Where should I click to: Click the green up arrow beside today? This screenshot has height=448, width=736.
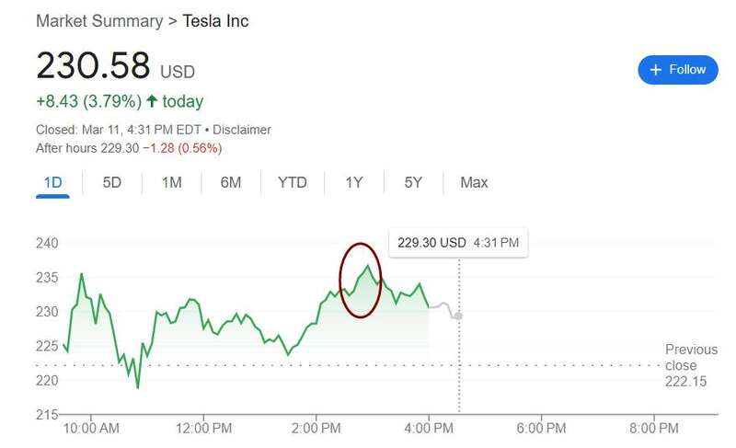(x=152, y=101)
